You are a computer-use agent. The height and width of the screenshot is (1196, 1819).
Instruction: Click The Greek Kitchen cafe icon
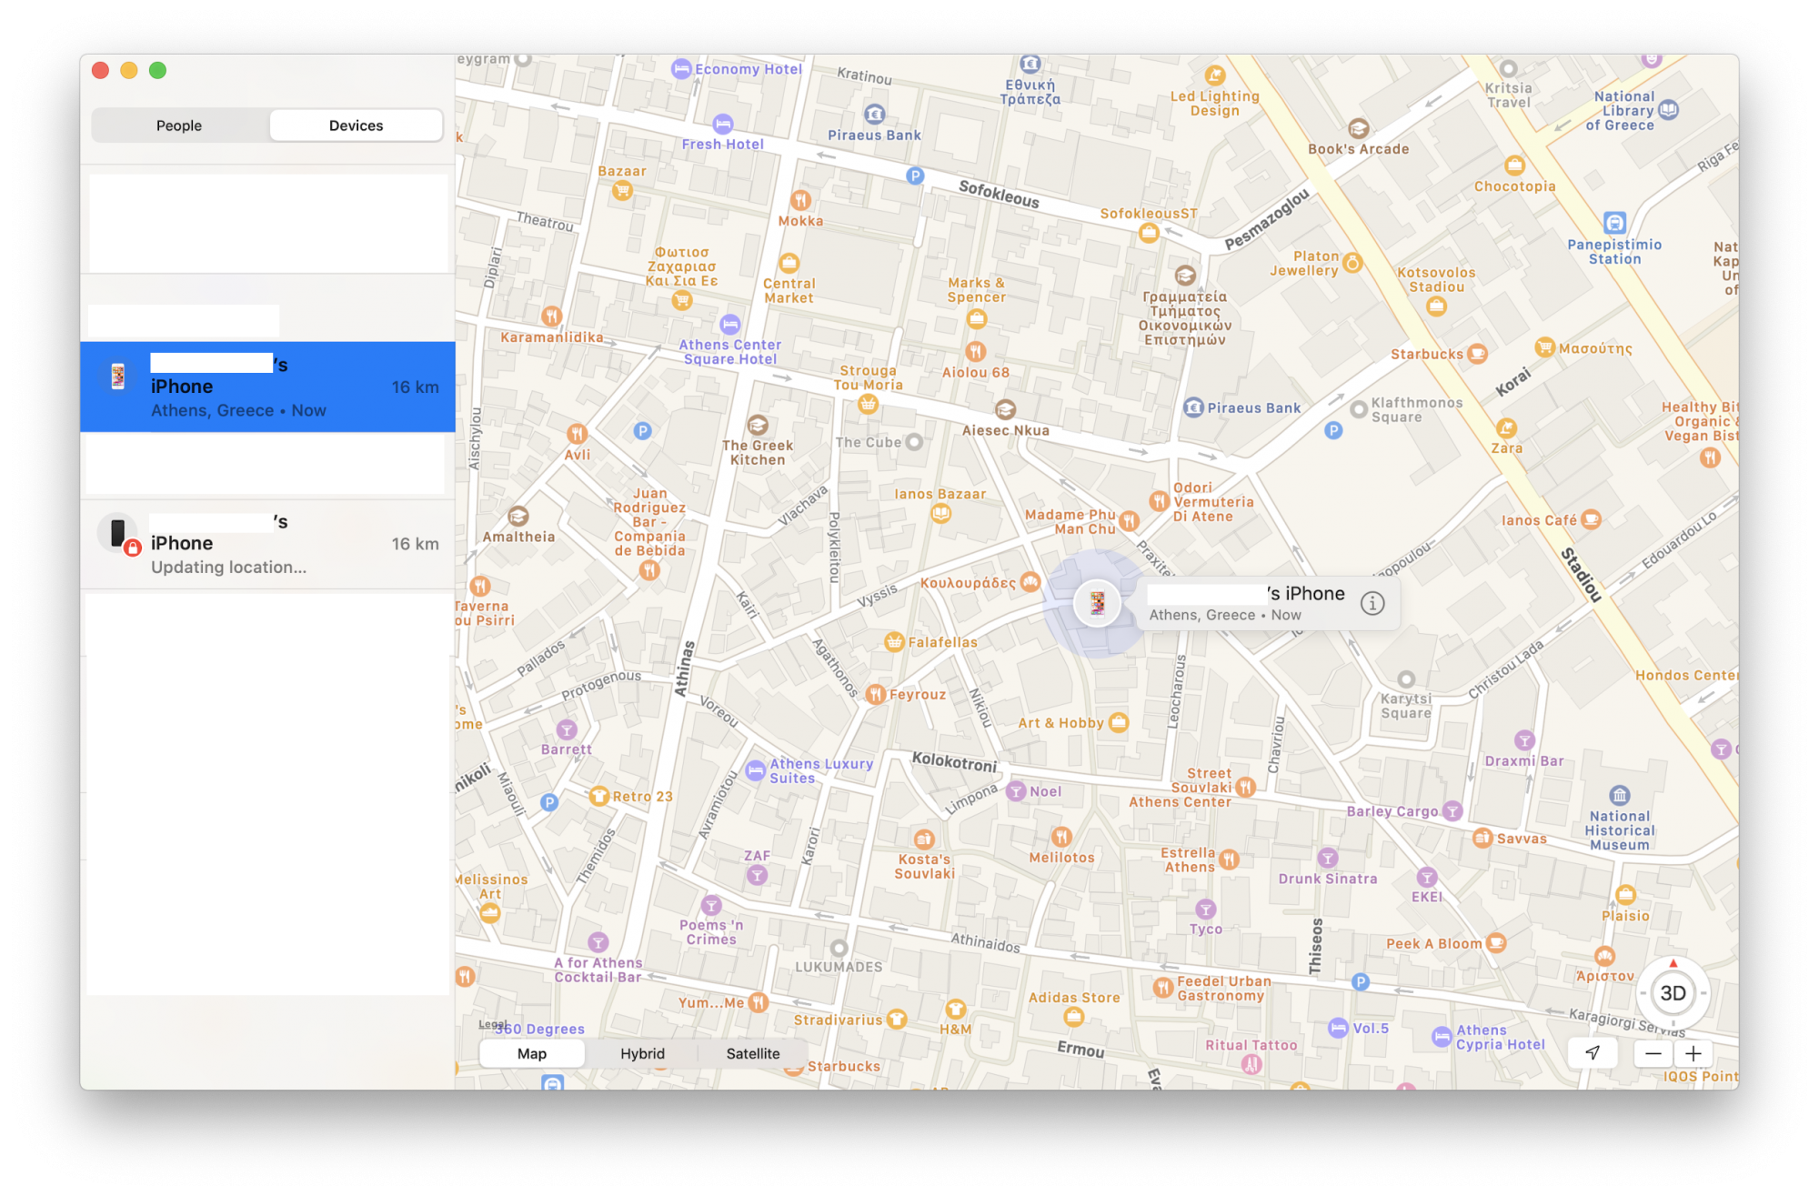[758, 425]
